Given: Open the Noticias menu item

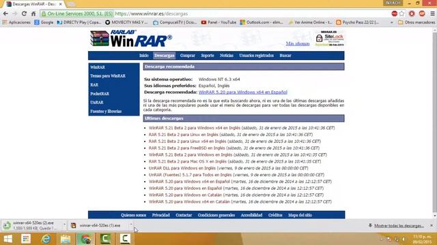Looking at the screenshot, I should pos(227,56).
